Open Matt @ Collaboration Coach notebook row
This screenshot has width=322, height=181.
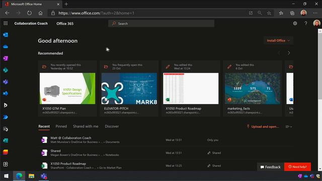click(x=166, y=140)
